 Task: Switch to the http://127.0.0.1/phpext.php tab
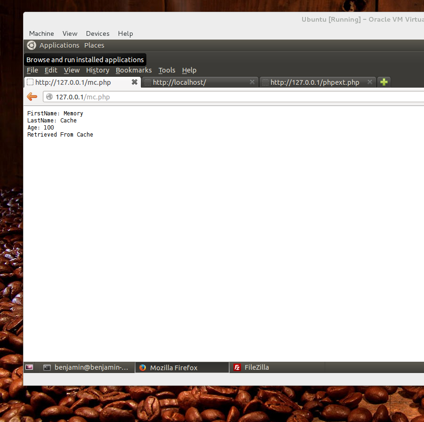[x=318, y=82]
